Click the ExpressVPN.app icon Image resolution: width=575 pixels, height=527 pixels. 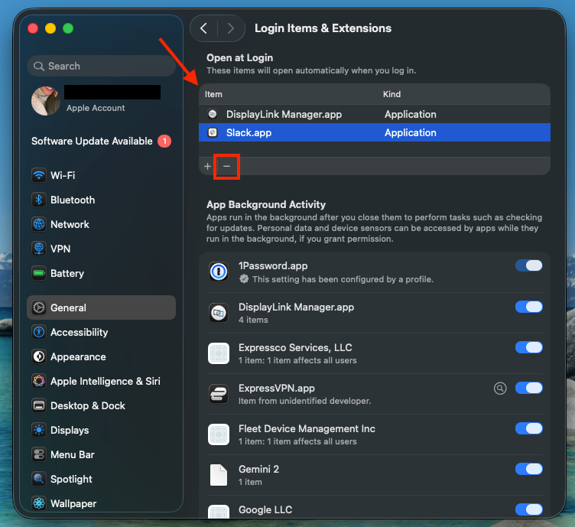(x=219, y=394)
